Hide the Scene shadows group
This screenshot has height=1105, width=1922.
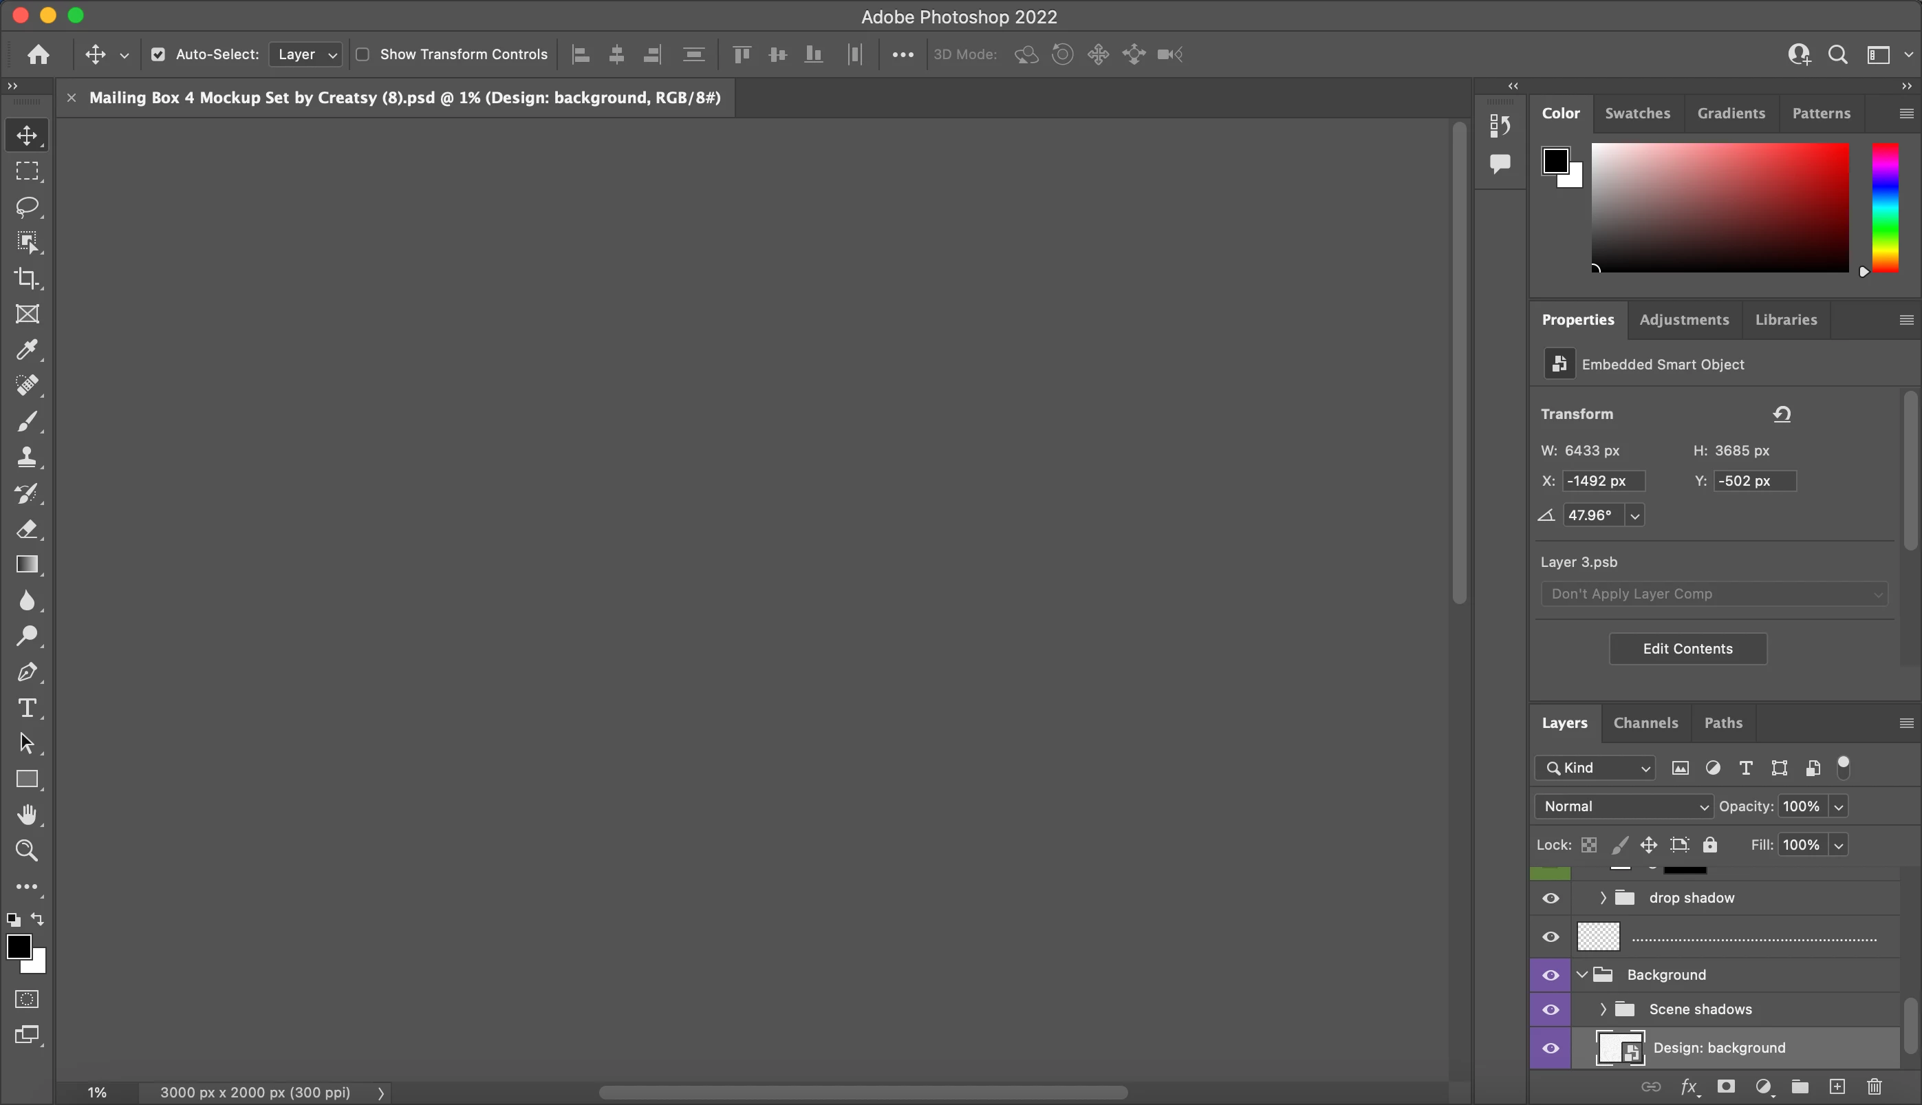(x=1551, y=1009)
